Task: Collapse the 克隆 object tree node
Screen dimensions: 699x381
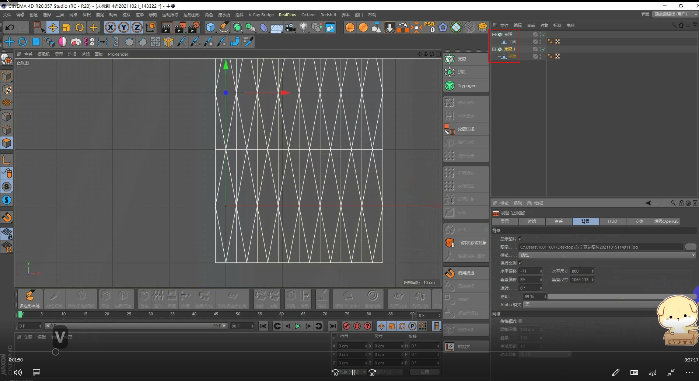Action: [494, 34]
